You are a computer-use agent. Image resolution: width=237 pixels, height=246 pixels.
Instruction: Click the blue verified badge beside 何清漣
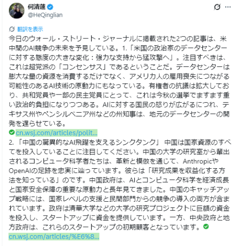coord(50,7)
